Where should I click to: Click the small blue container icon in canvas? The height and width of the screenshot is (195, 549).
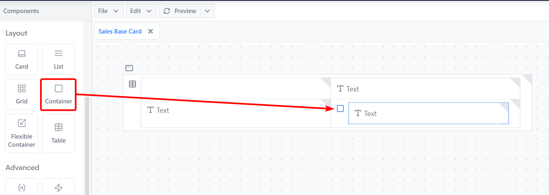point(340,109)
